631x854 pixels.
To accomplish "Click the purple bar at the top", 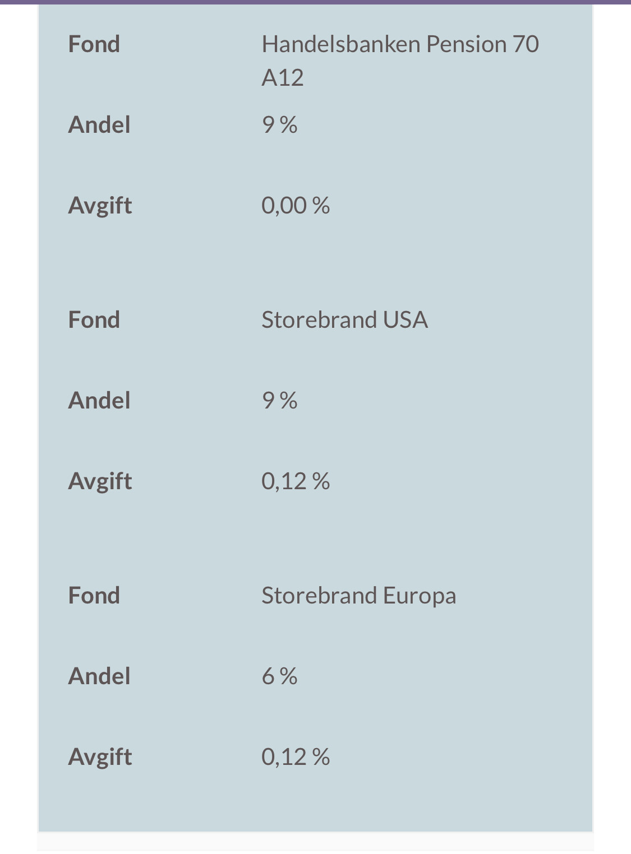I will pyautogui.click(x=315, y=2).
